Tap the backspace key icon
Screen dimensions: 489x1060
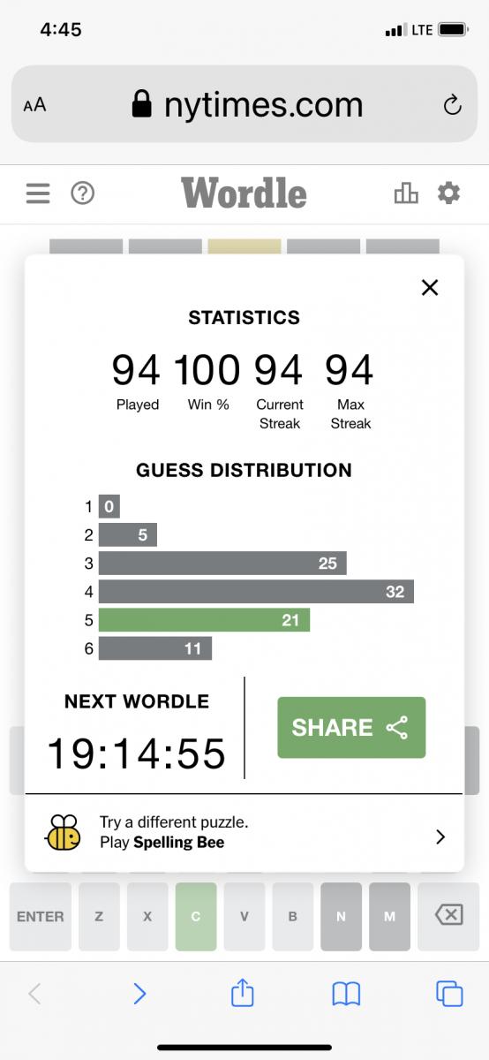(x=449, y=917)
